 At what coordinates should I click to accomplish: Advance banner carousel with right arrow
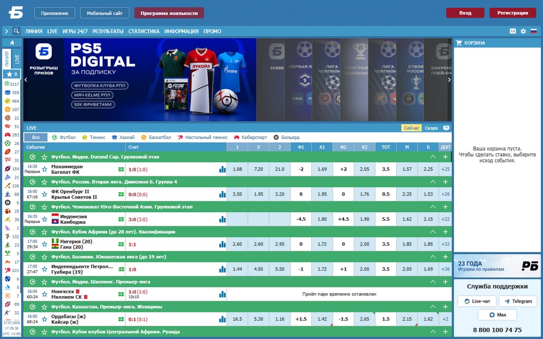coord(449,80)
